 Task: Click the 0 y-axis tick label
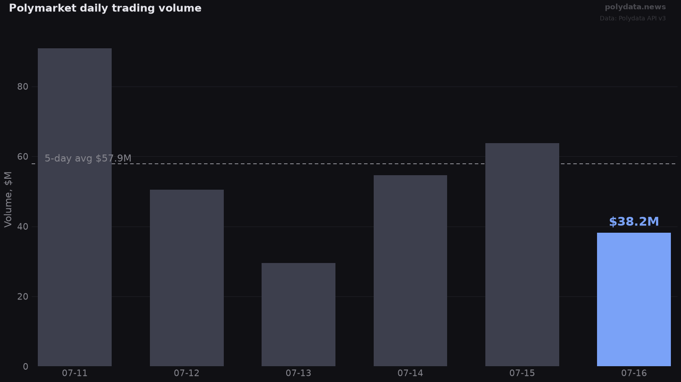pos(25,367)
